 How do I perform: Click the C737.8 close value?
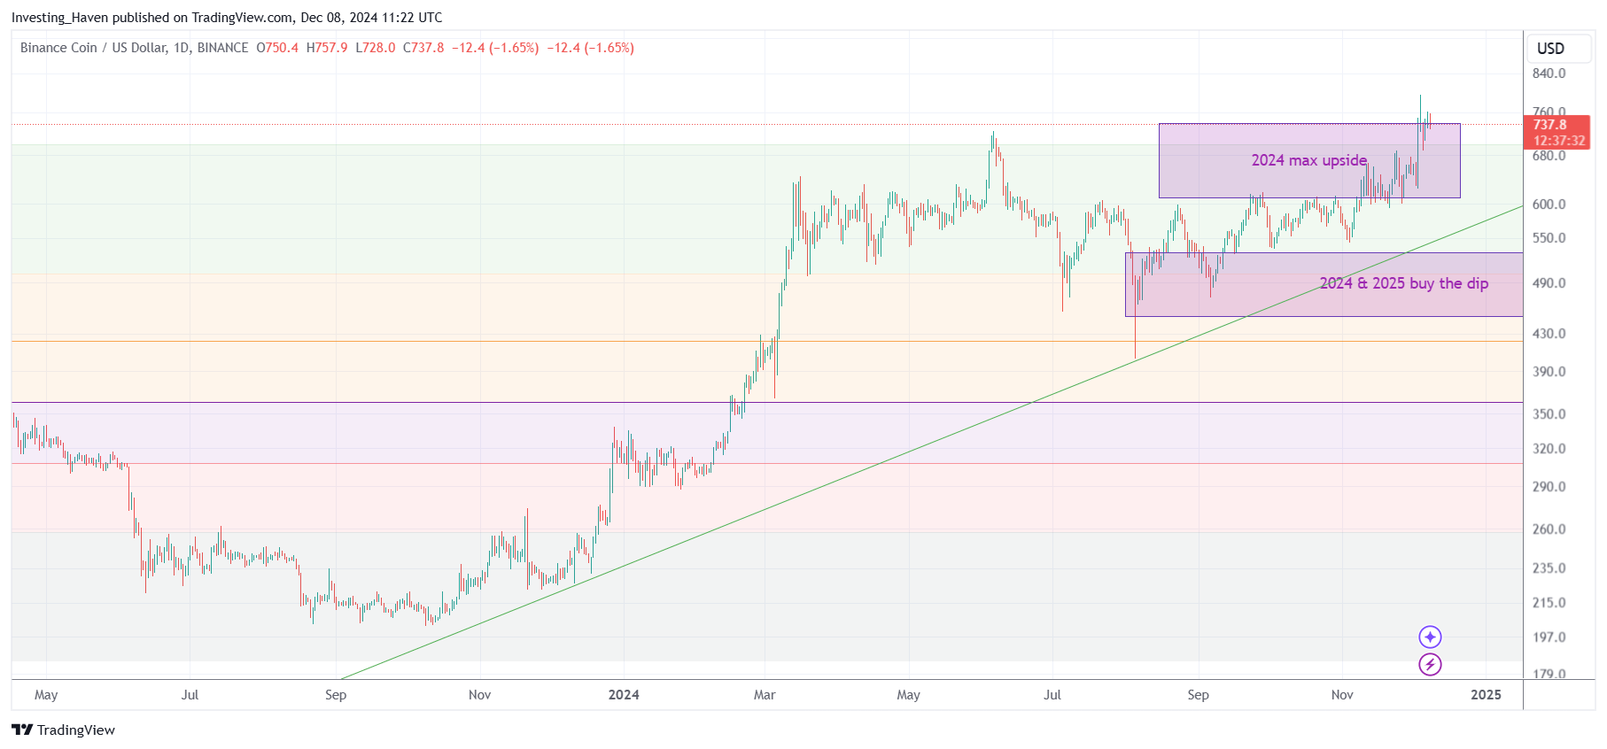pyautogui.click(x=423, y=48)
